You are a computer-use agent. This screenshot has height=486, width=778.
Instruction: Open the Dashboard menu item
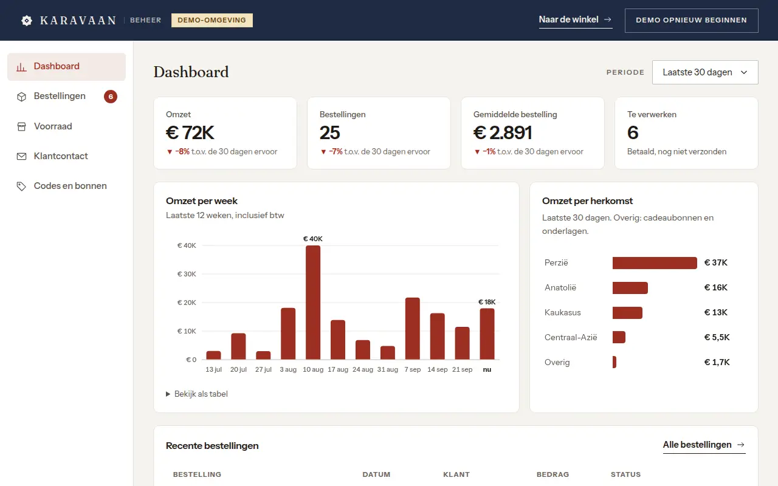coord(66,67)
